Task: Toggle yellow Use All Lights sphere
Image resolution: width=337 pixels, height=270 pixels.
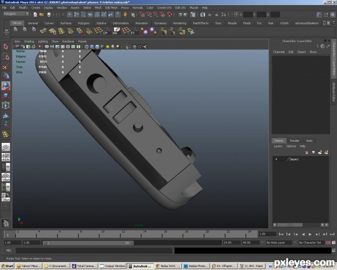Action: (107, 47)
